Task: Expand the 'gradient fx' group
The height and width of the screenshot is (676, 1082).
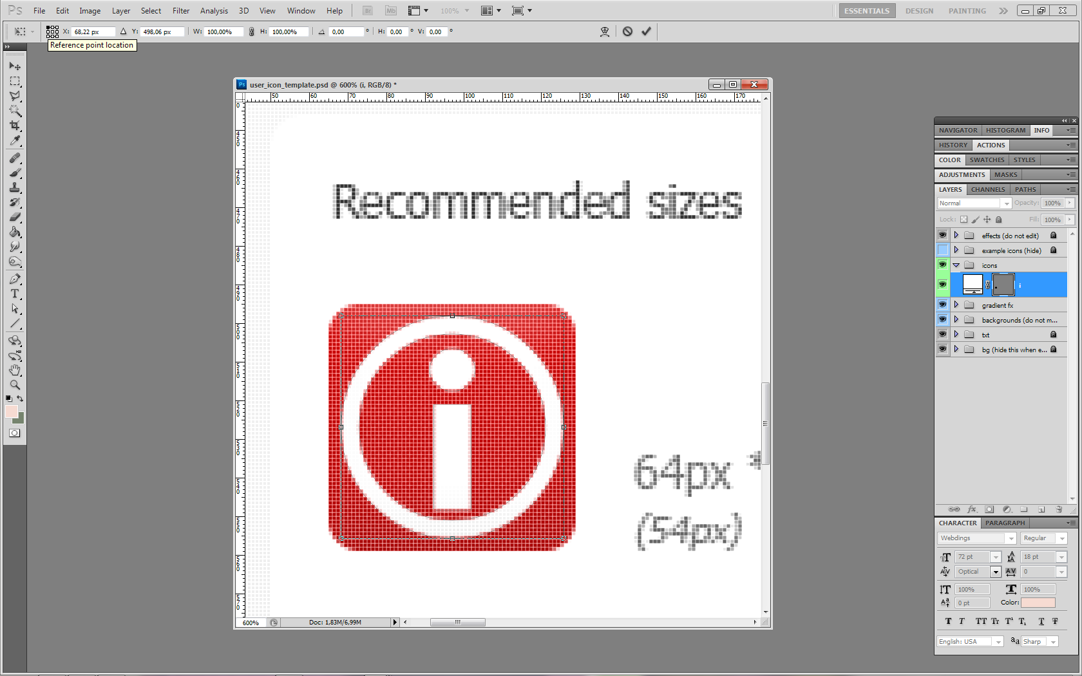Action: [x=956, y=305]
